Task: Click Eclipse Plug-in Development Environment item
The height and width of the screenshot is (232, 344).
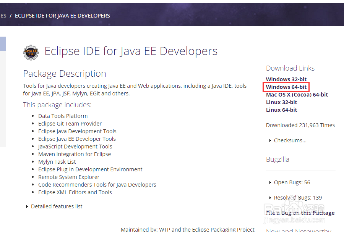Action: click(90, 169)
